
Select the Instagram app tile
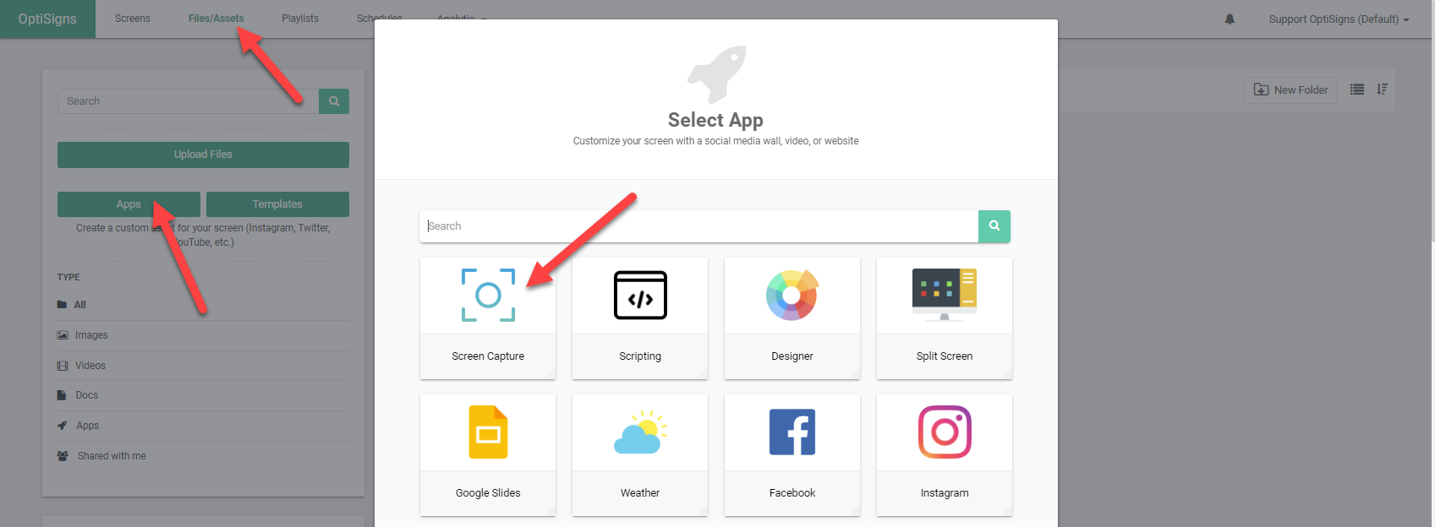(945, 455)
